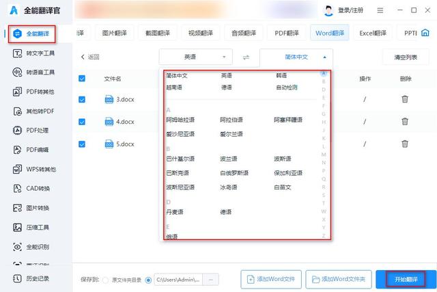This screenshot has height=292, width=437.
Task: Choose 阿姆哈拉语 in the language list
Action: pyautogui.click(x=180, y=120)
